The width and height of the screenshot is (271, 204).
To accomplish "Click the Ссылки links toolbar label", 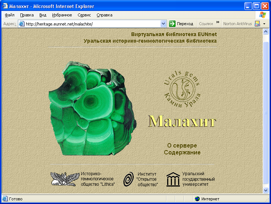I will click(206, 24).
